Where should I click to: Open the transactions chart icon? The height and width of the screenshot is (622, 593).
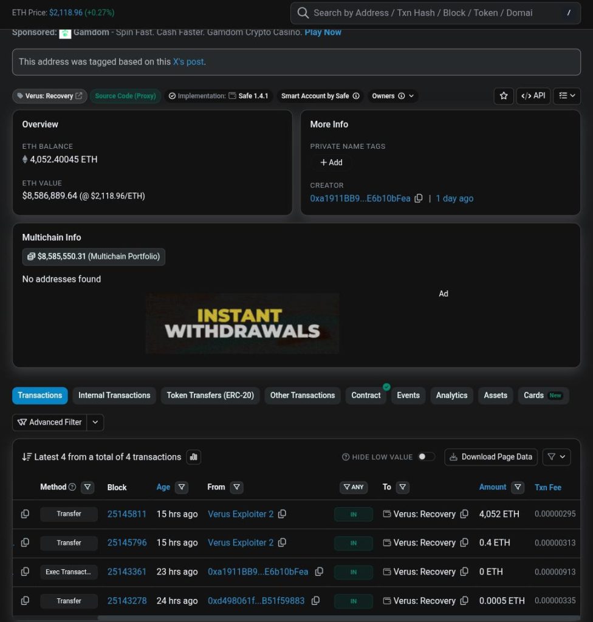pyautogui.click(x=194, y=457)
